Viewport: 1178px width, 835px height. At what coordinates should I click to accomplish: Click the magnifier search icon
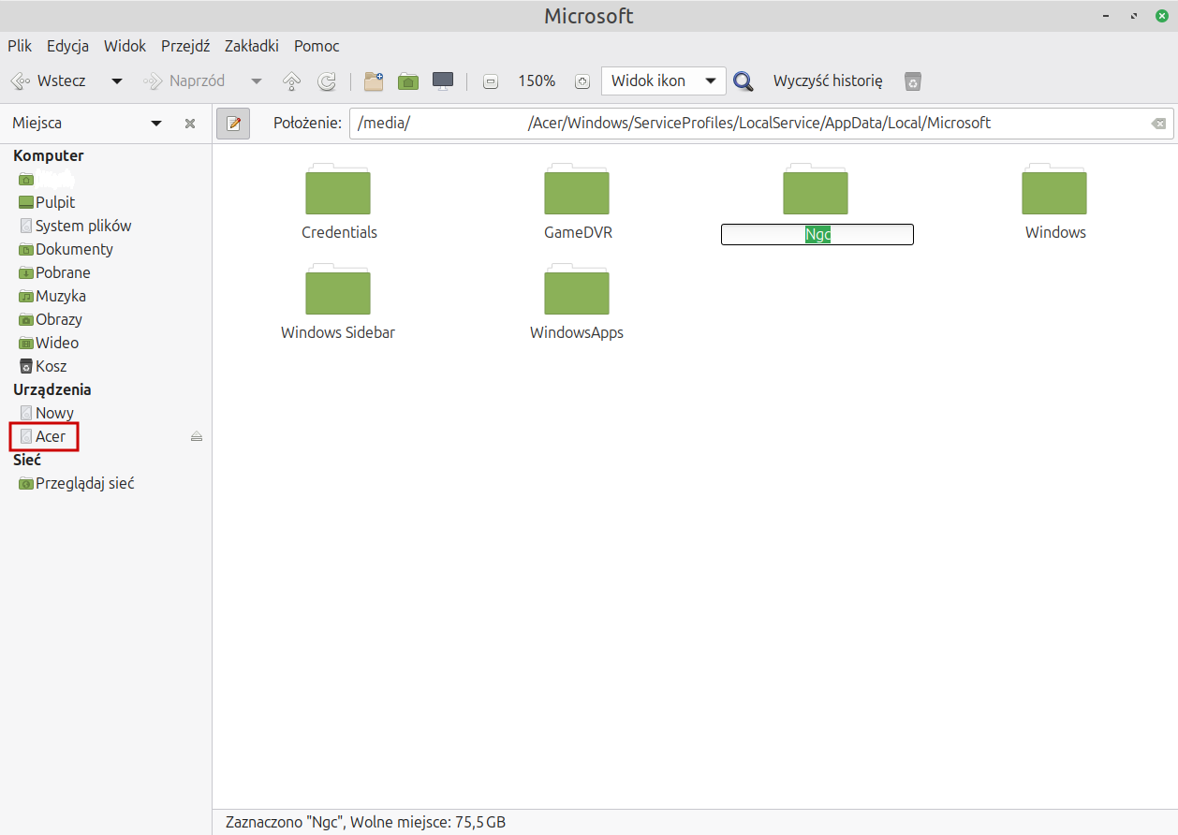pos(744,81)
